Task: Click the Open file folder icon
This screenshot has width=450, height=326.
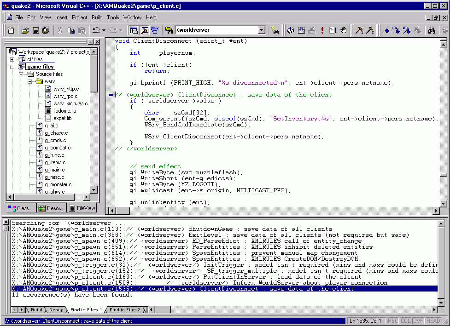Action: tap(25, 30)
